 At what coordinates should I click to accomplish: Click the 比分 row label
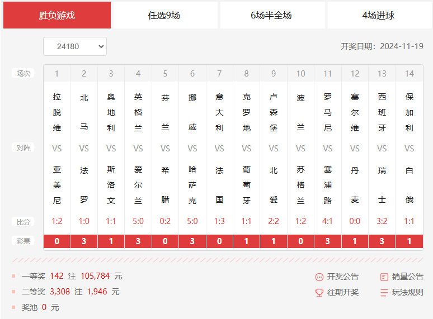coord(23,221)
